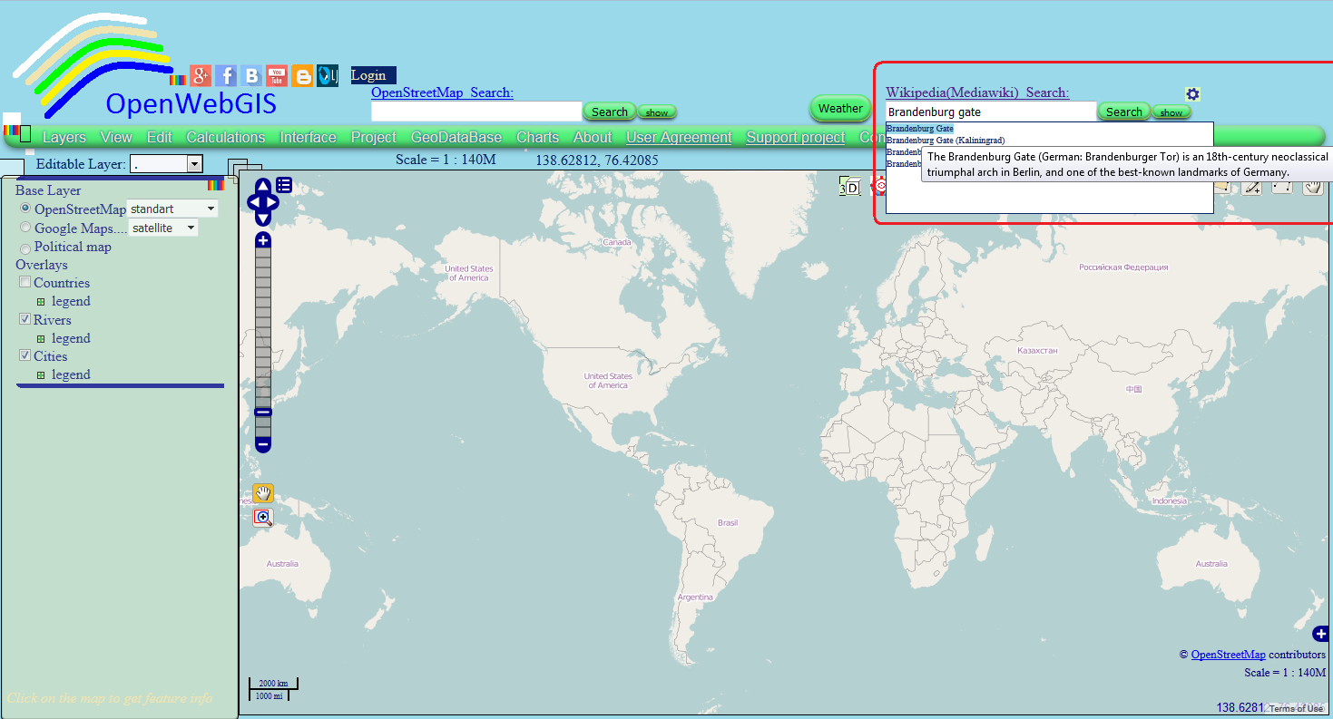Open the satellite dropdown for Google Maps

coord(190,228)
